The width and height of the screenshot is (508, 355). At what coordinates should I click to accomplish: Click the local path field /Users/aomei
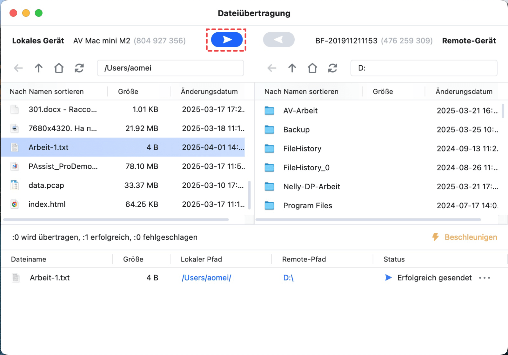pyautogui.click(x=170, y=68)
